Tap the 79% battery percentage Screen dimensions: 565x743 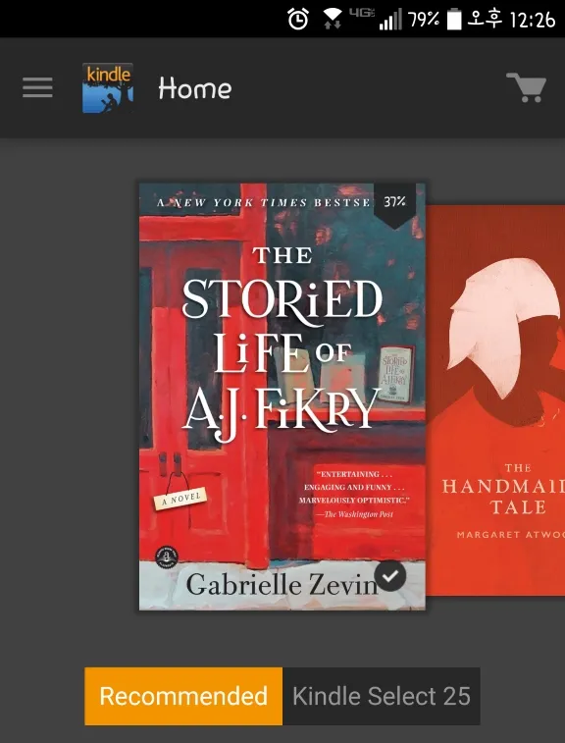[424, 20]
